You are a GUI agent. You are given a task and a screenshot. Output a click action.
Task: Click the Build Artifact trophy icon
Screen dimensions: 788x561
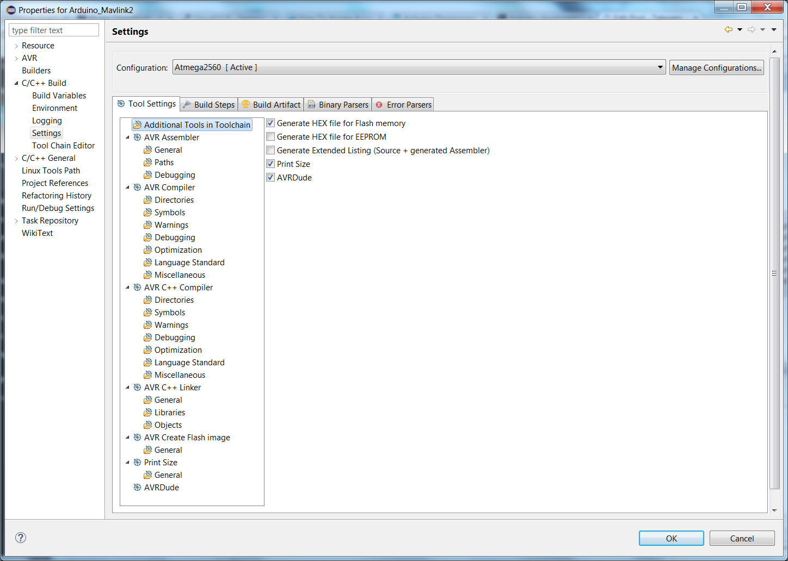[x=245, y=104]
